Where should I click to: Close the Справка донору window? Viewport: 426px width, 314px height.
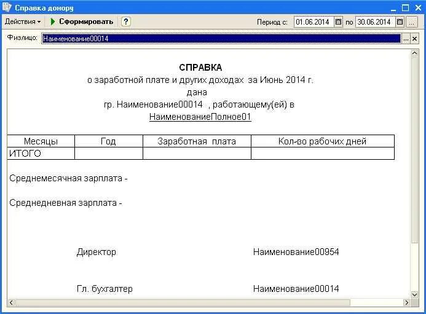tap(419, 8)
